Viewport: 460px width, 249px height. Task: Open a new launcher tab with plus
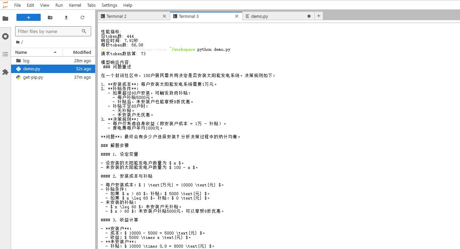point(319,16)
